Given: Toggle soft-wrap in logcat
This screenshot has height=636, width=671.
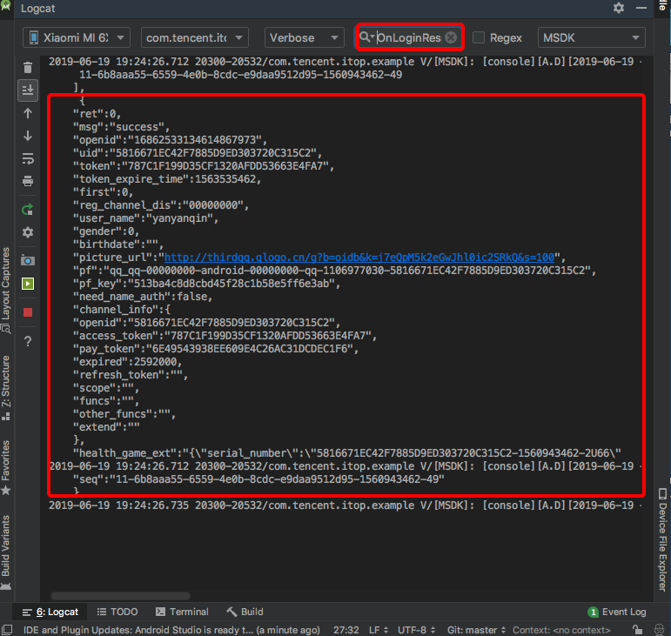Looking at the screenshot, I should coord(28,158).
